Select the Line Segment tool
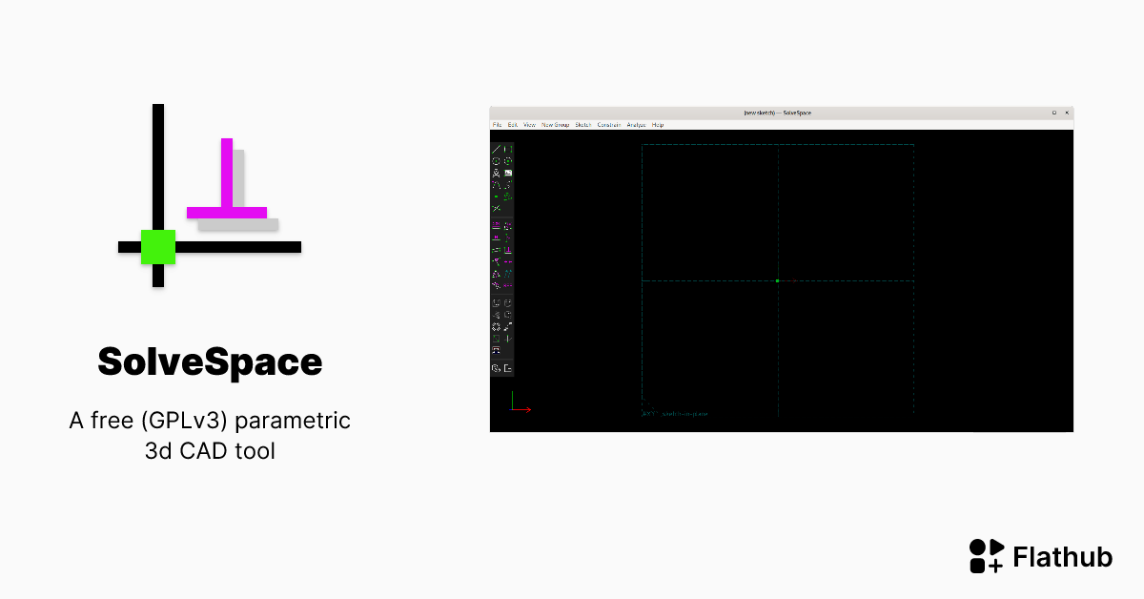 pos(496,149)
